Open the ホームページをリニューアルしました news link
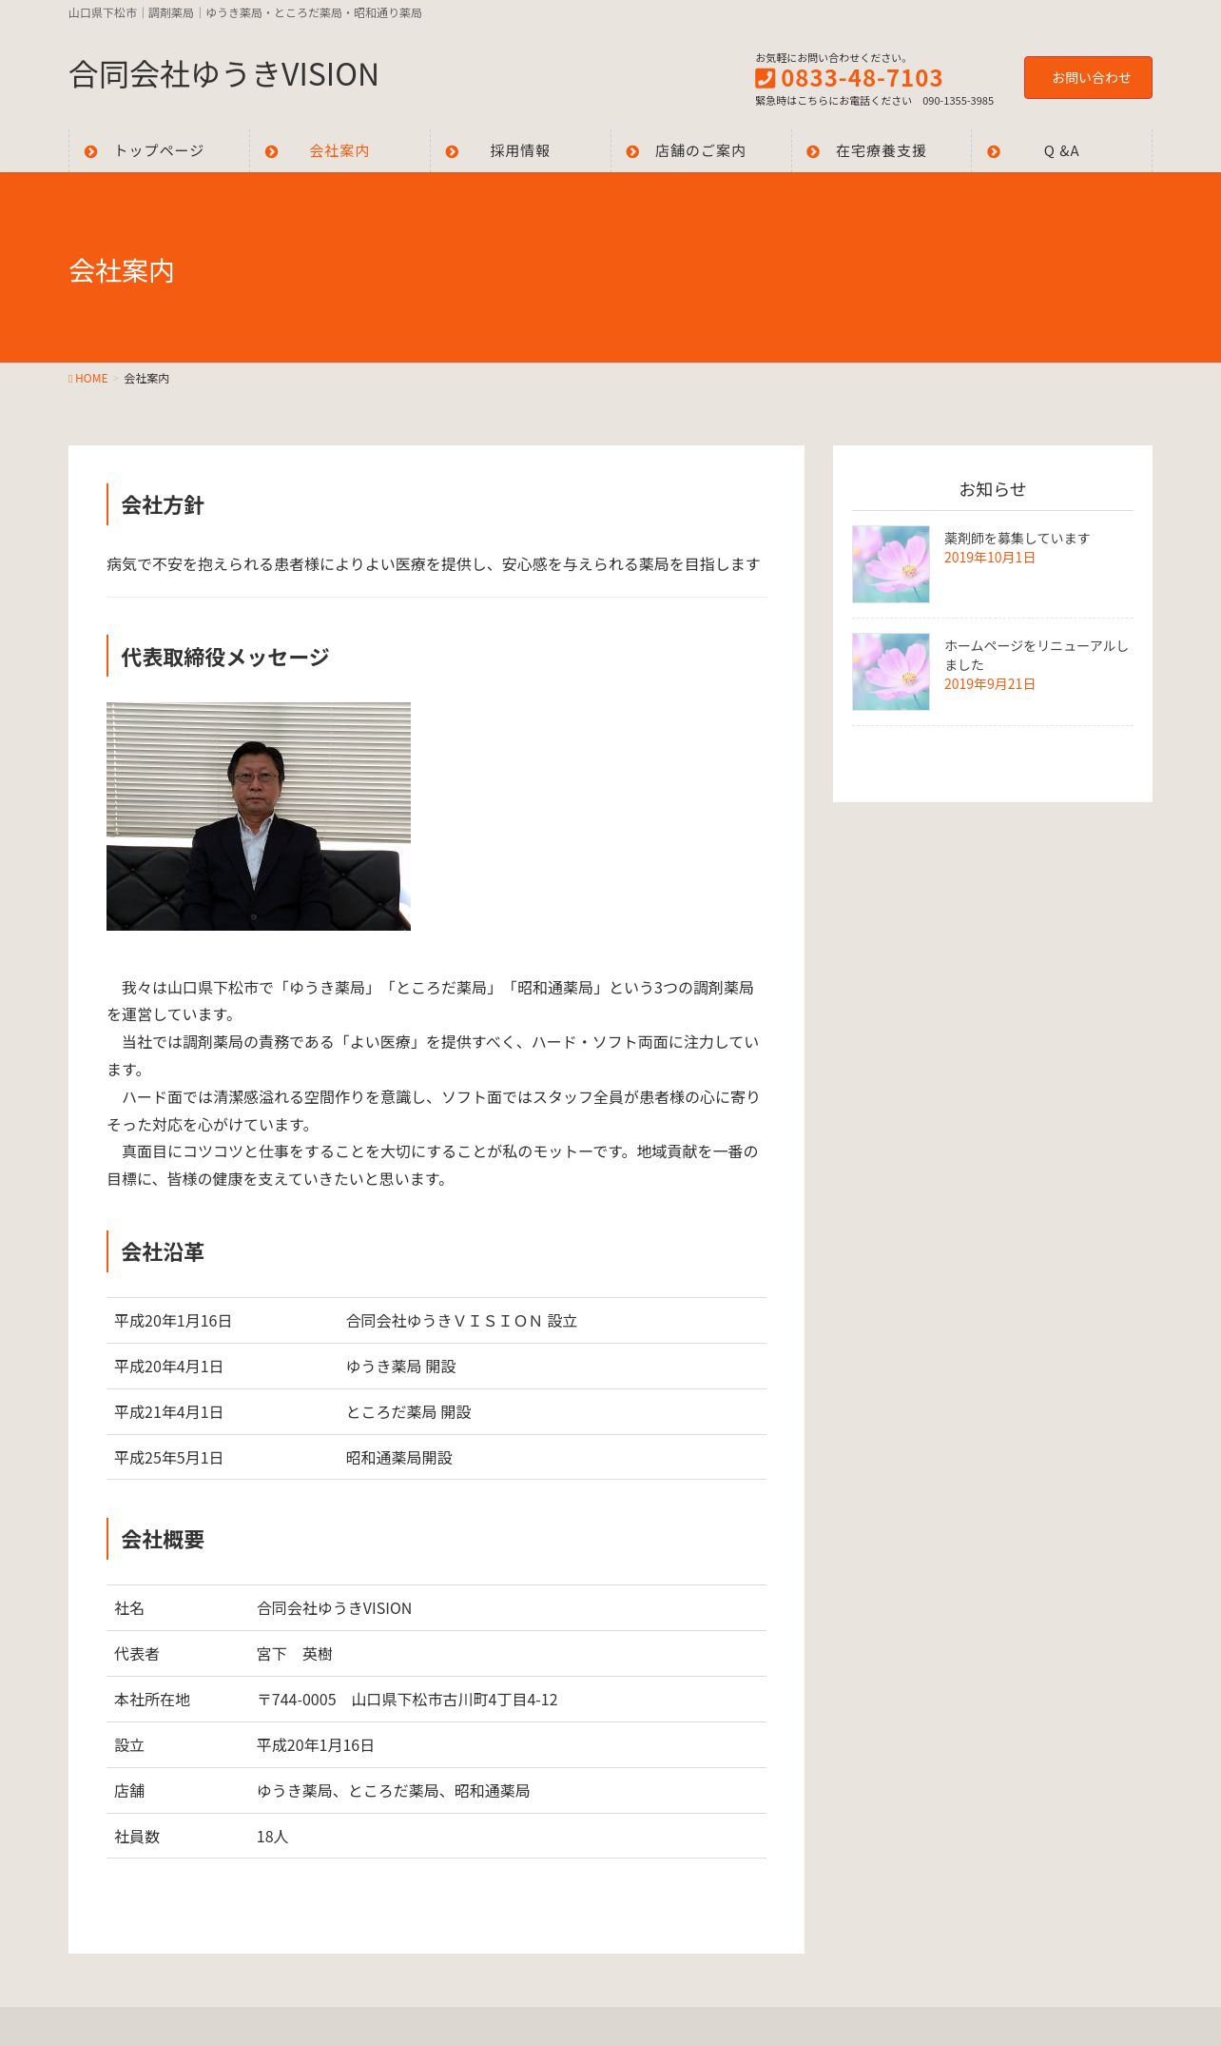Screen dimensions: 1221x2046 coord(1037,655)
